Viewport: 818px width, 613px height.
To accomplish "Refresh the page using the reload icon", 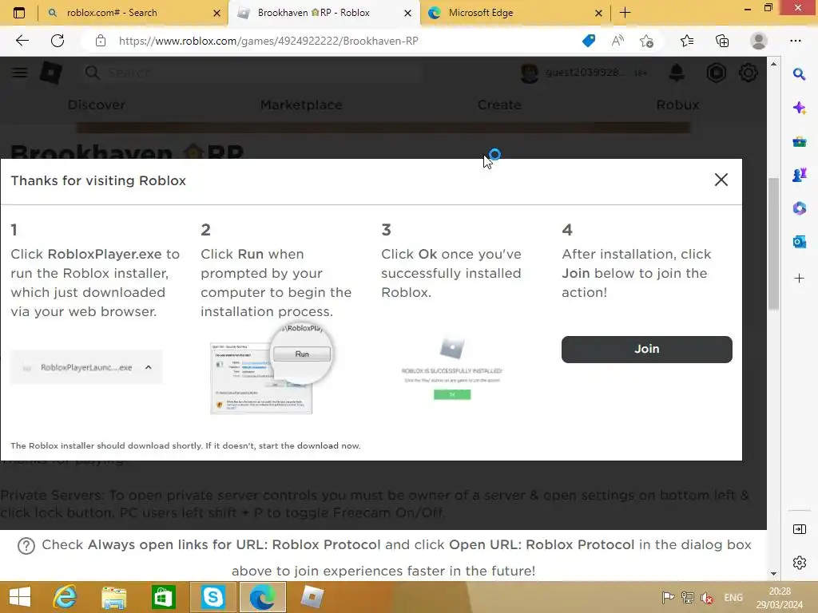I will pyautogui.click(x=58, y=41).
